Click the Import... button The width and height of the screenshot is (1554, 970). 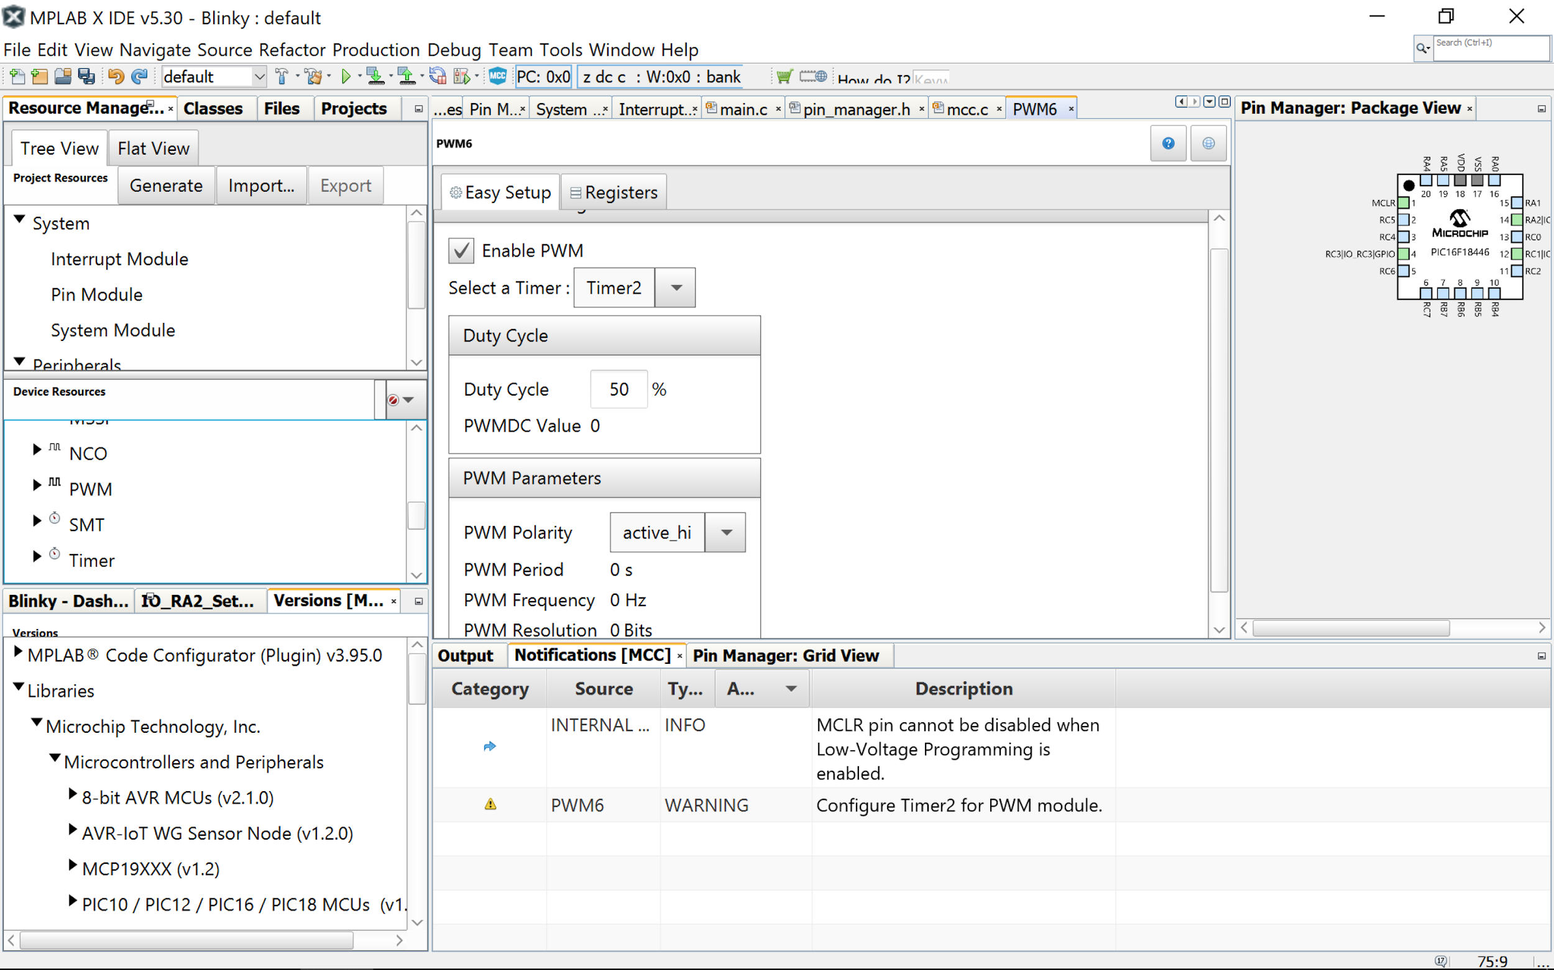[x=261, y=186]
